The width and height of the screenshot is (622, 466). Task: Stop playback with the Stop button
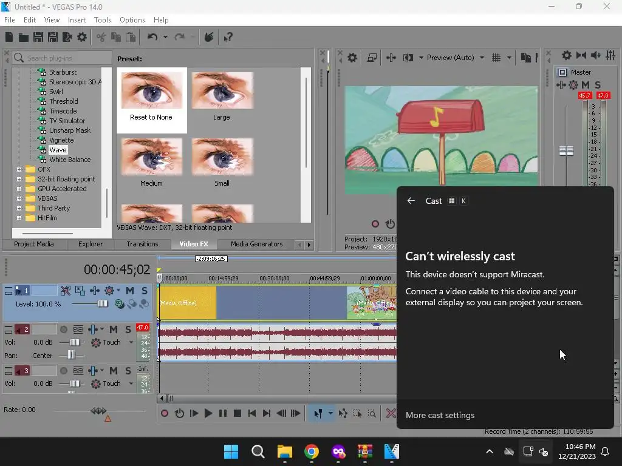238,413
